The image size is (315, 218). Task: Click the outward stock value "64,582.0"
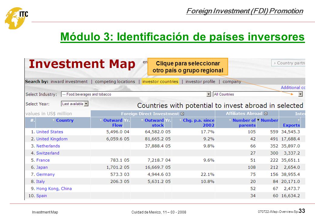click(154, 132)
